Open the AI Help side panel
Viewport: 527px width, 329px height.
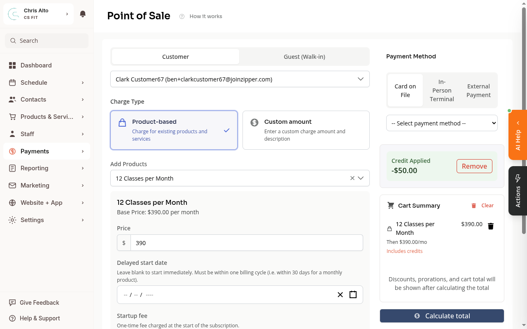[x=518, y=135]
